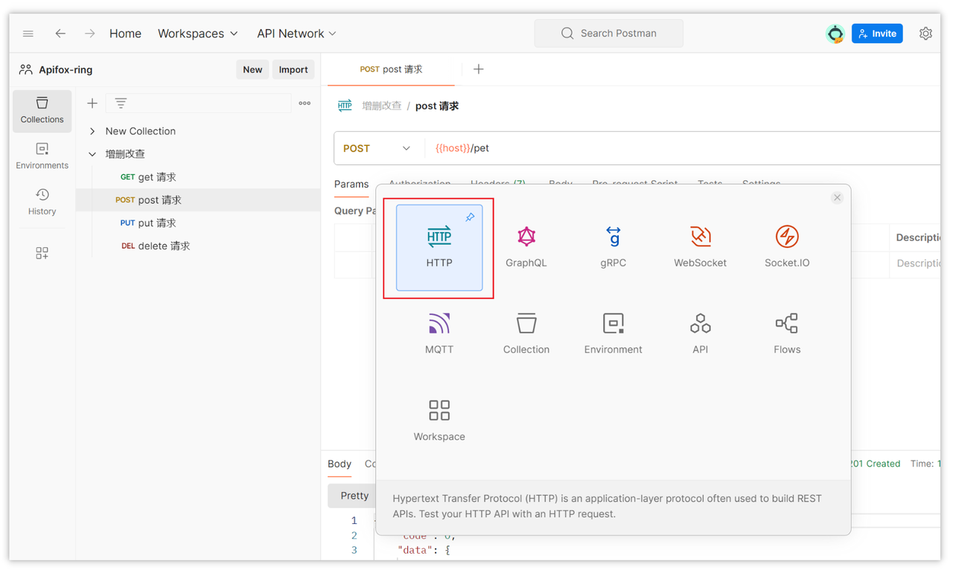
Task: Select the DEL delete 请求 request
Action: [x=198, y=246]
